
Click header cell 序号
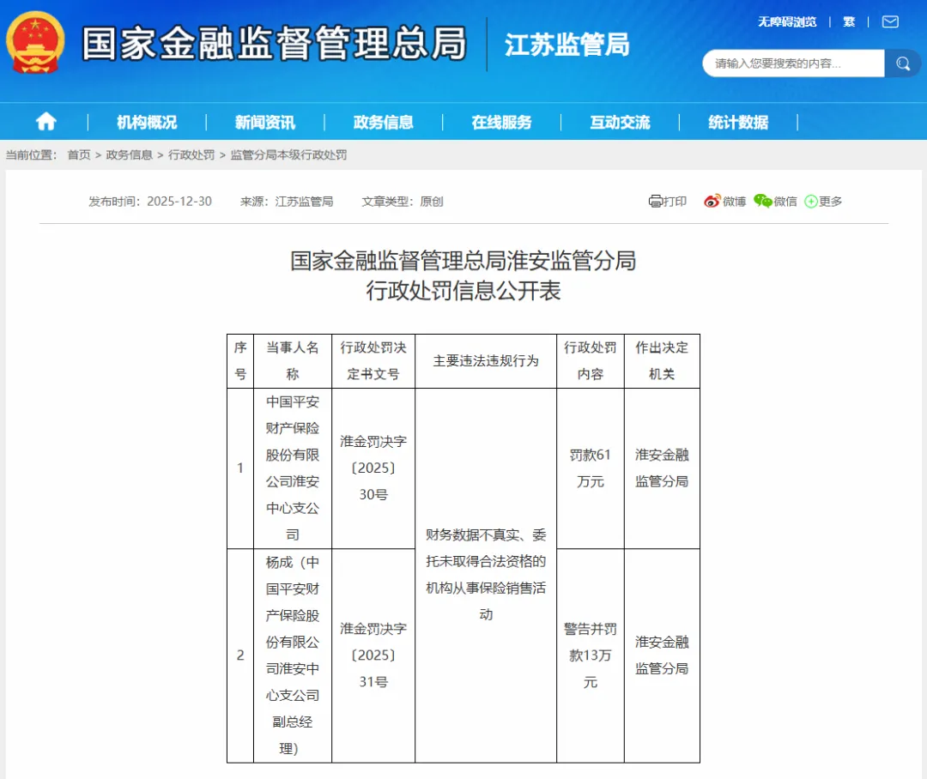[x=240, y=360]
